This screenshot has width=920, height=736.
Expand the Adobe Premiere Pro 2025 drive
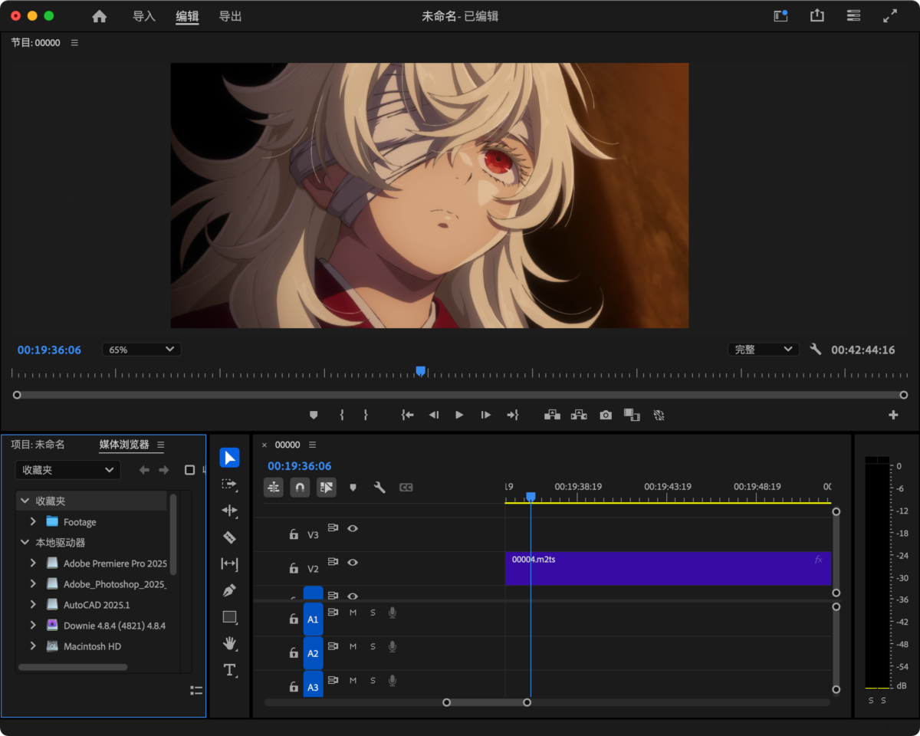pos(33,563)
